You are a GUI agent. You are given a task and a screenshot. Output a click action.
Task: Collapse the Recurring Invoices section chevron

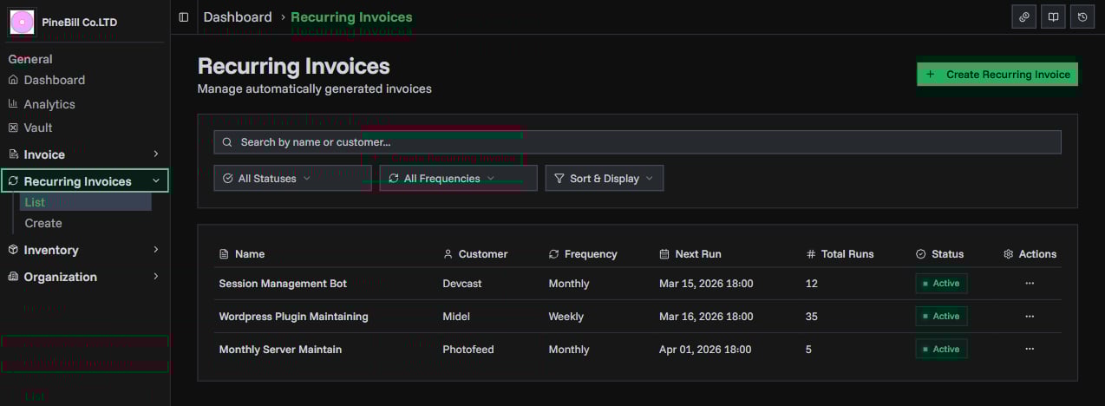coord(156,181)
